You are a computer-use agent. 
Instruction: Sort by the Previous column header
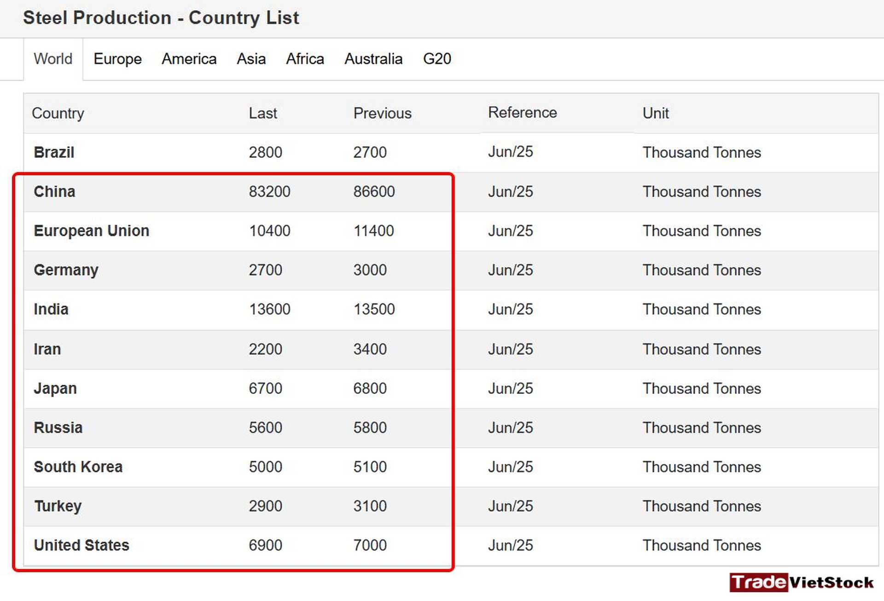(382, 113)
